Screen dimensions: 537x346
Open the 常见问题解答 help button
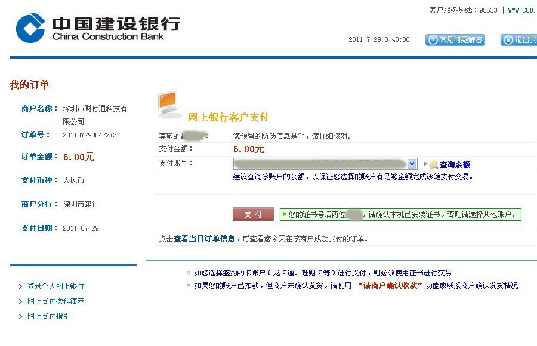tap(455, 40)
